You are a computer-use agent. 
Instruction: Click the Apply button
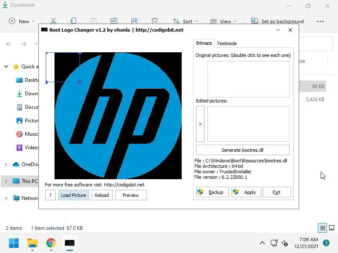tap(246, 192)
